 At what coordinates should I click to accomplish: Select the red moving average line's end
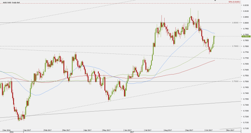click(214, 60)
